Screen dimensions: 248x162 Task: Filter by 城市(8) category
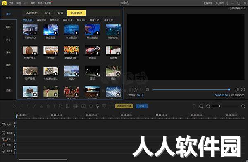(x=55, y=20)
